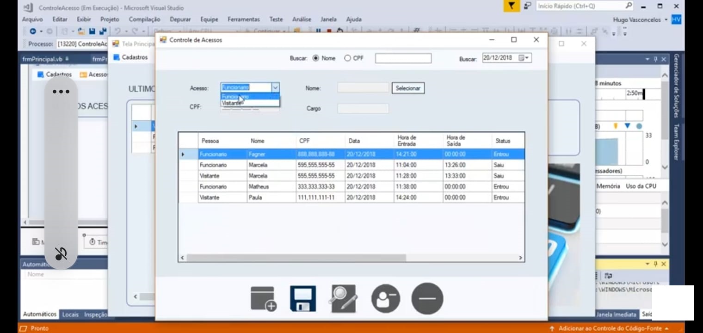Viewport: 703px width, 333px height.
Task: Choose Visitante in the Acesso dropdown list
Action: (x=250, y=103)
